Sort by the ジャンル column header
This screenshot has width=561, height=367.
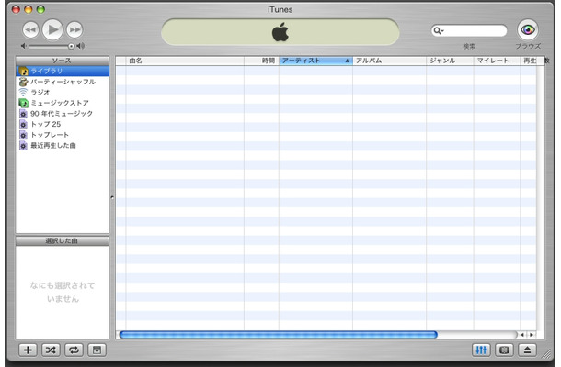pos(450,61)
